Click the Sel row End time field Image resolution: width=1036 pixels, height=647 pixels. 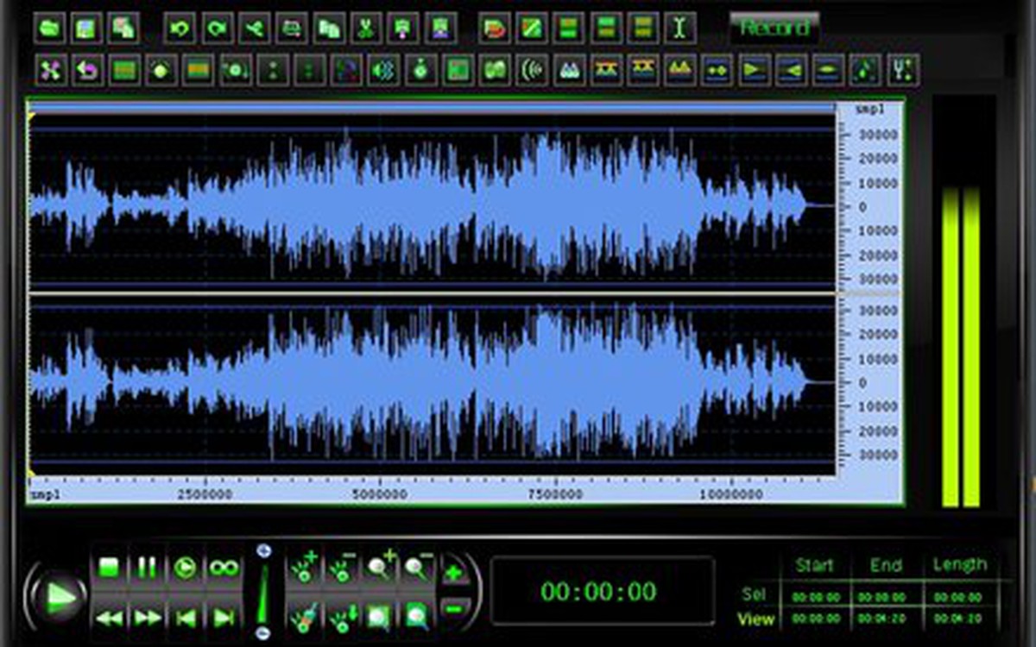point(887,597)
